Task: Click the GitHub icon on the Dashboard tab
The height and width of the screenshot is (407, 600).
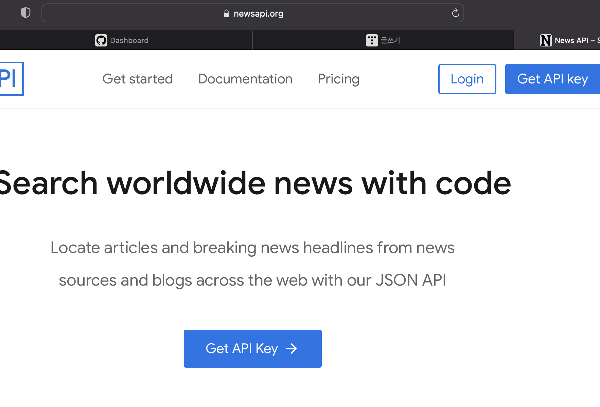Action: [101, 40]
